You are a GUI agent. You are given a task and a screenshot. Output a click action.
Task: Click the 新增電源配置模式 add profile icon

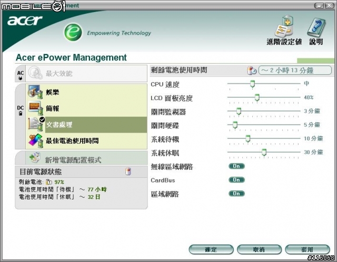(35, 158)
